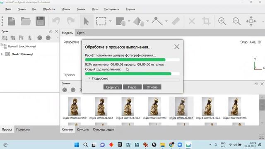265x149 pixels.
Task: Open the Орто menu
Action: tap(95, 9)
